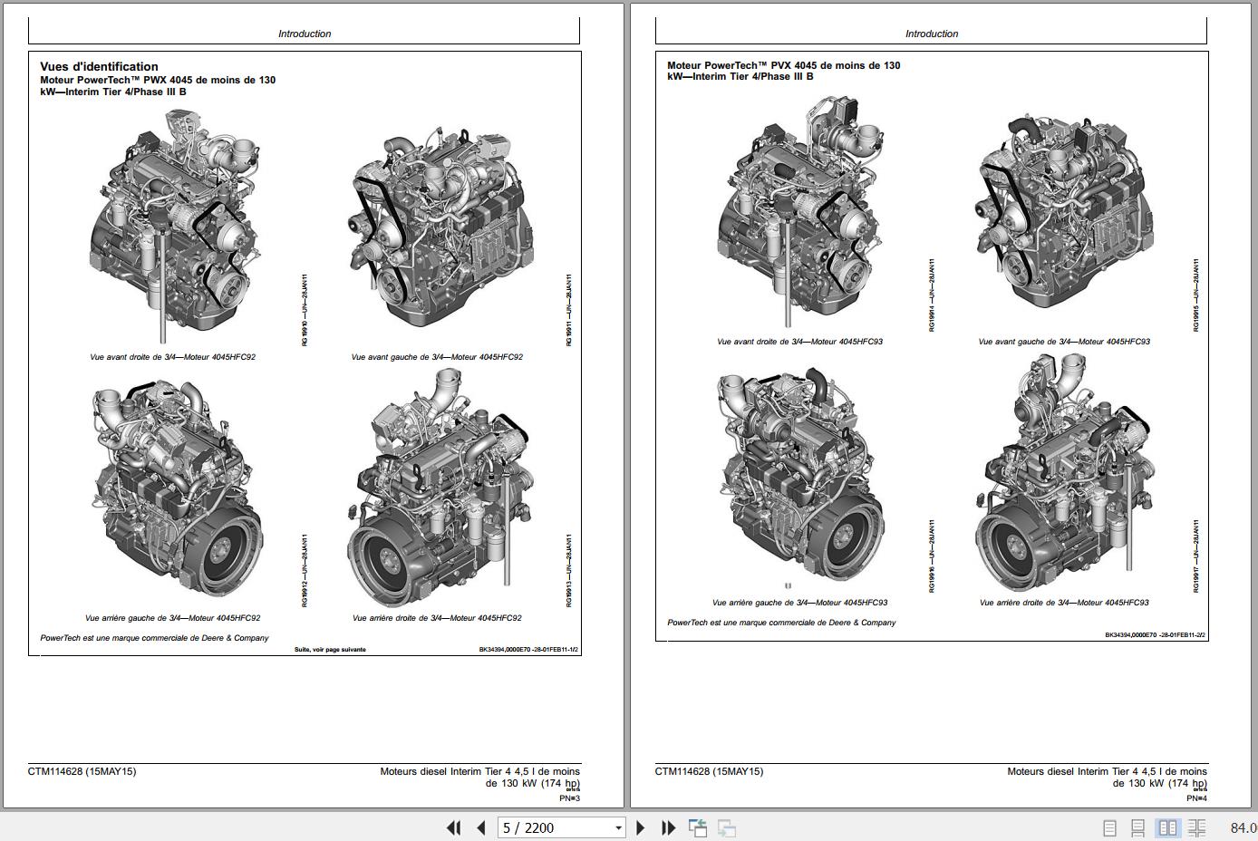This screenshot has width=1258, height=841.
Task: Click the go to next view icon
Action: point(726,827)
